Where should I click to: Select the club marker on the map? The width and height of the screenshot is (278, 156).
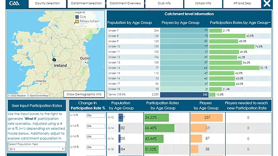pos(54,60)
